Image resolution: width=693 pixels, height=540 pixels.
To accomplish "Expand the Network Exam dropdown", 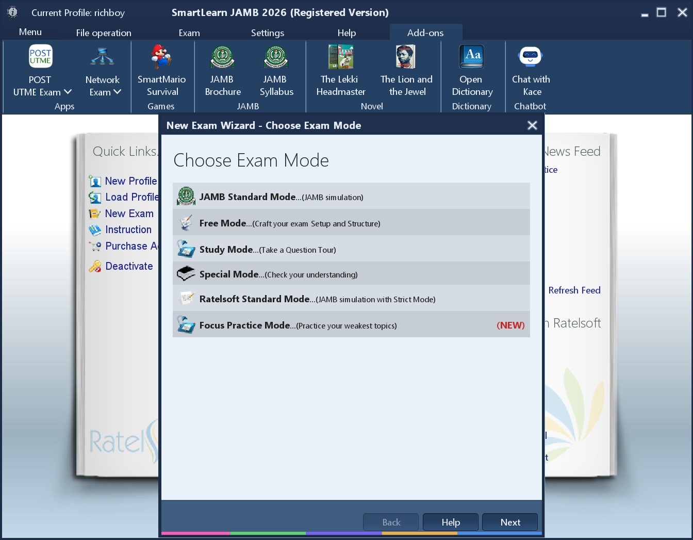I will point(117,92).
